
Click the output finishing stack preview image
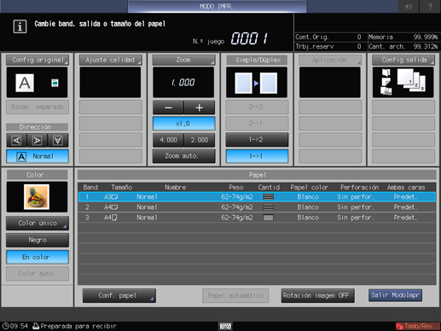tap(403, 82)
